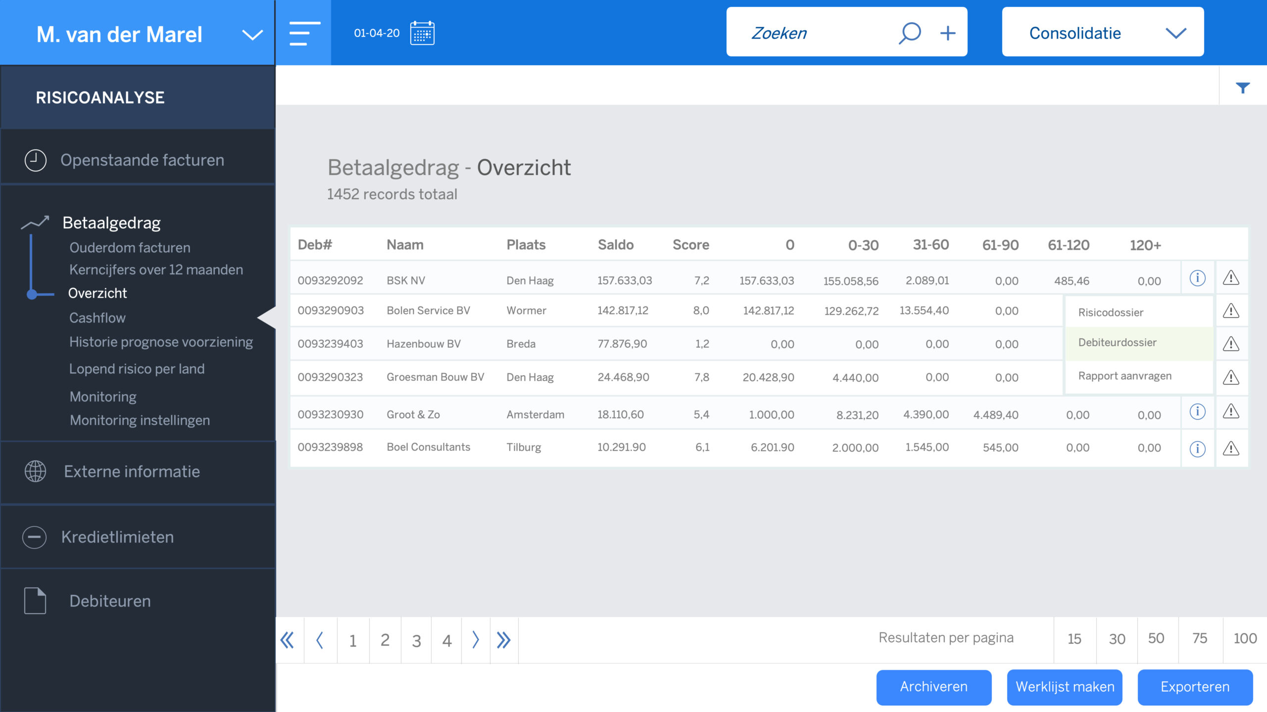Select Debiteurdossier from the context menu
This screenshot has width=1267, height=712.
pos(1117,343)
